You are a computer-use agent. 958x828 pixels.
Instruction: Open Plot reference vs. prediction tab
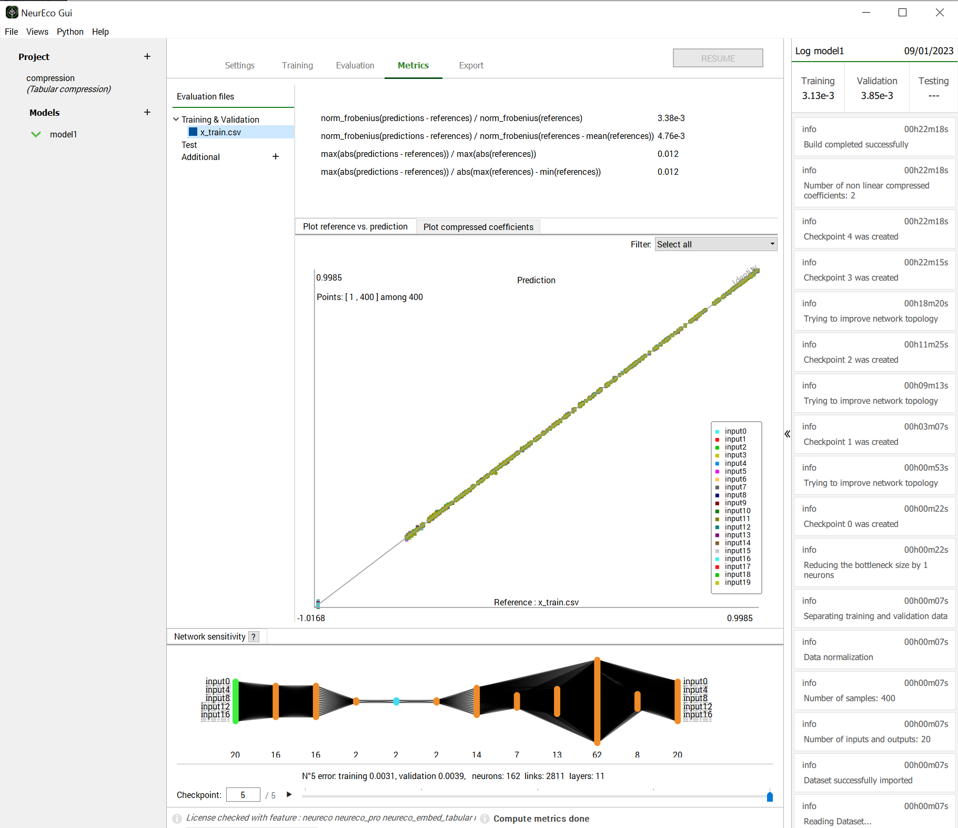(x=355, y=226)
